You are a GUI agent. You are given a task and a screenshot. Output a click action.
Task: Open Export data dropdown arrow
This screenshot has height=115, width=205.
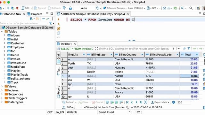[169, 102]
